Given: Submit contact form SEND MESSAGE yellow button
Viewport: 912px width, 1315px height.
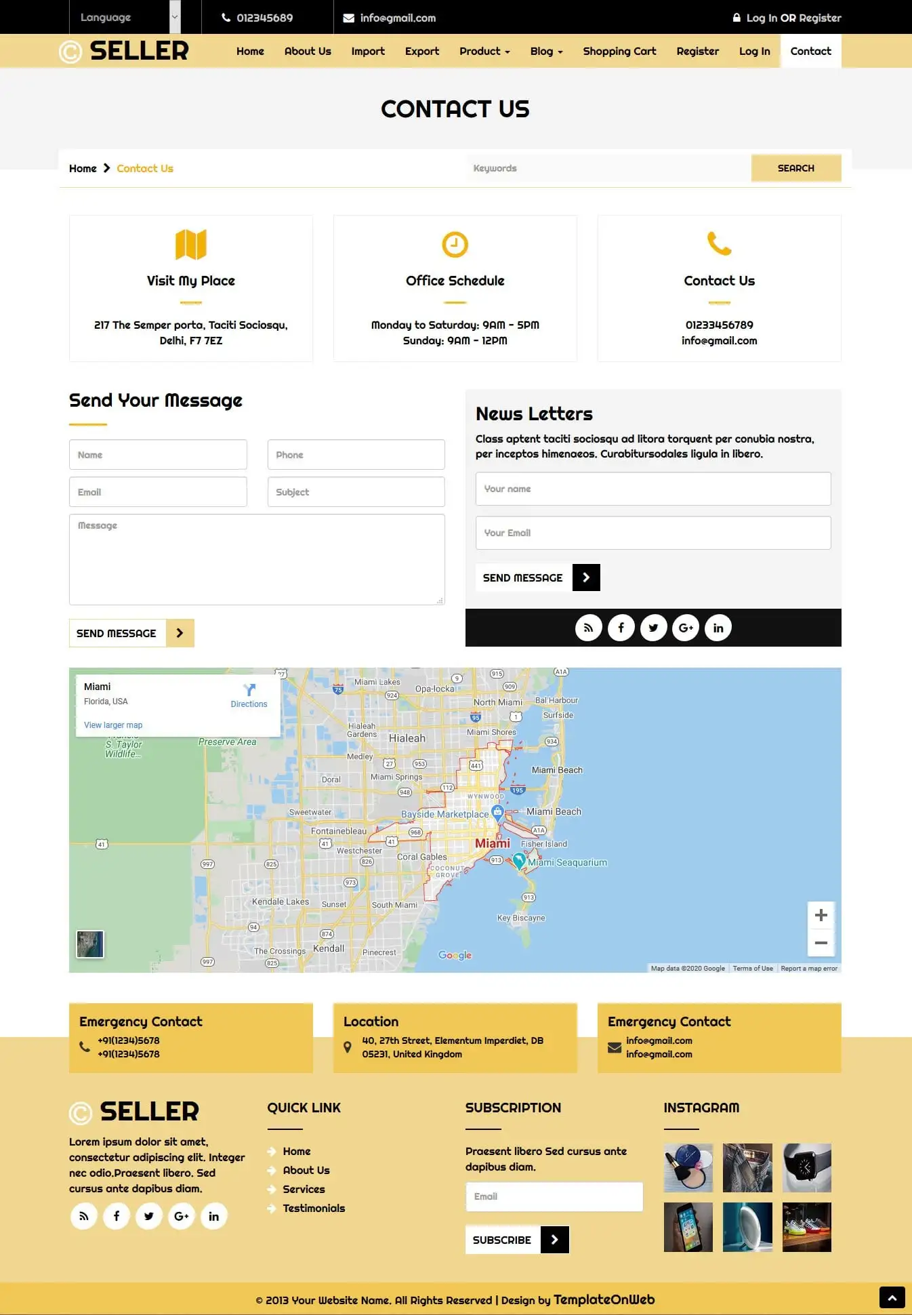Looking at the screenshot, I should coord(131,633).
